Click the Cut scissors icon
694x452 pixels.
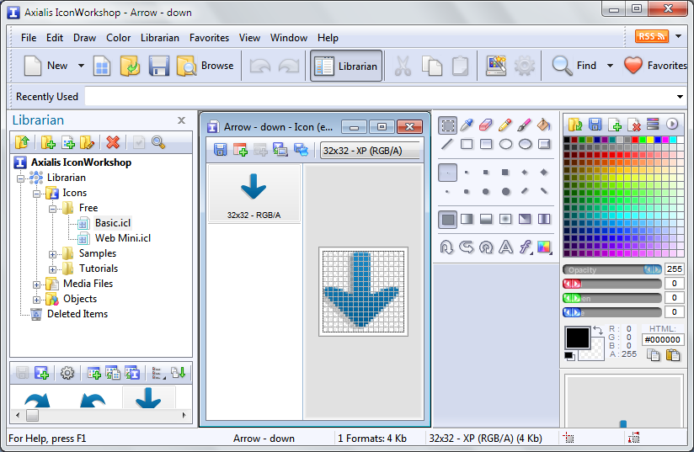403,66
